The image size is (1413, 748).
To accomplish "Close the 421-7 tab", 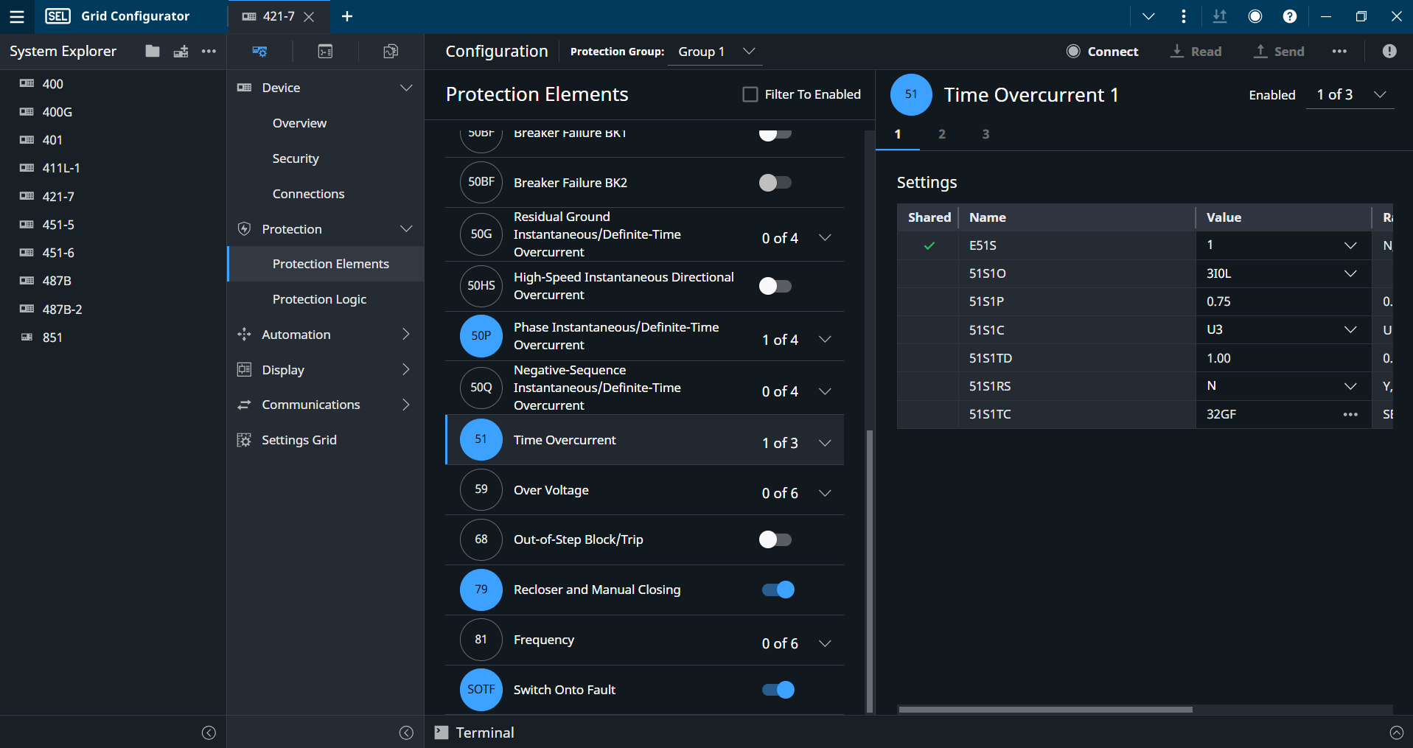I will tap(309, 16).
